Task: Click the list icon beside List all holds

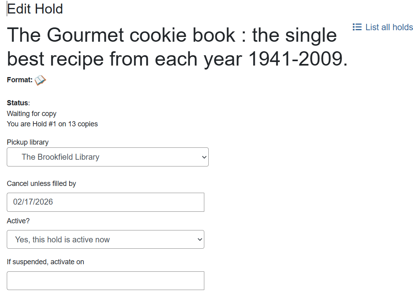Action: [x=357, y=27]
